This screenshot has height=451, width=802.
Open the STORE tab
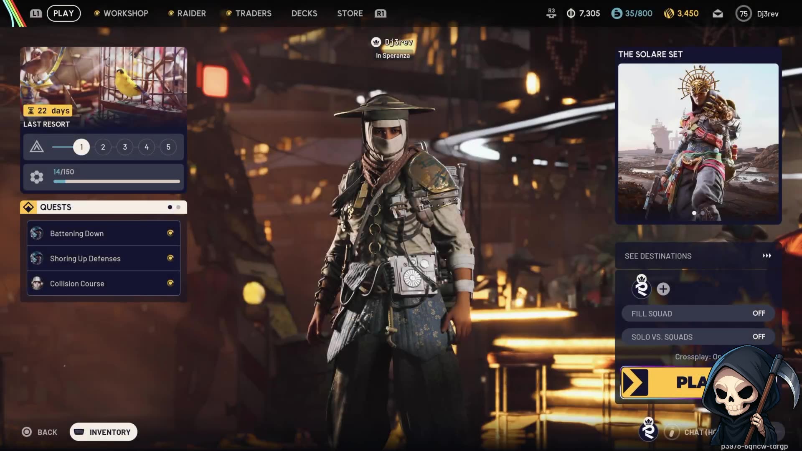(350, 13)
